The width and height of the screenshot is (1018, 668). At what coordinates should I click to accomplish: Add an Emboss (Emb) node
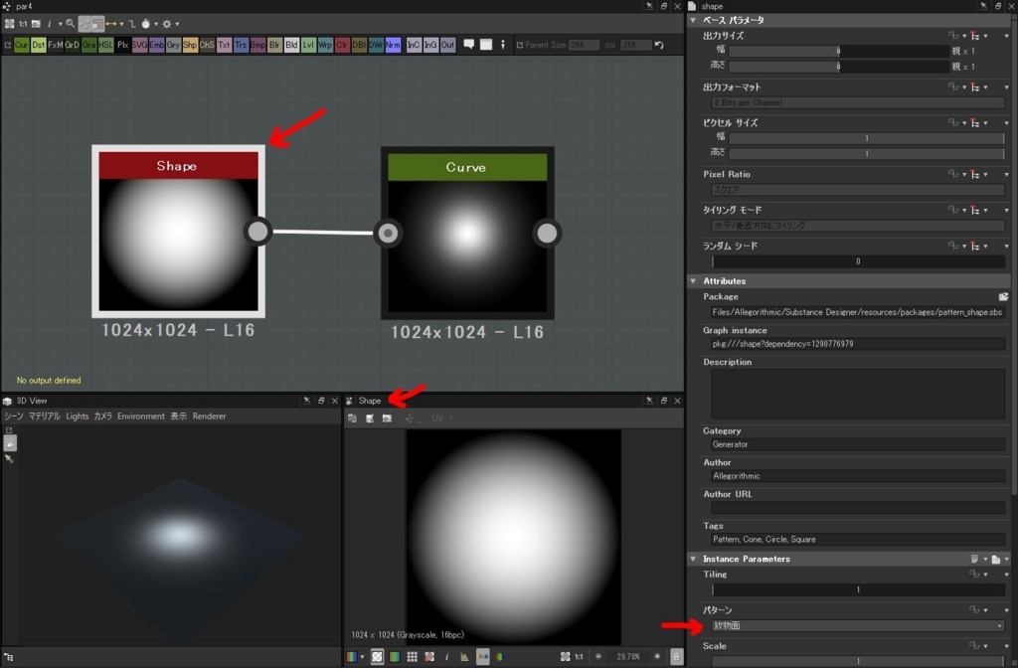point(156,45)
